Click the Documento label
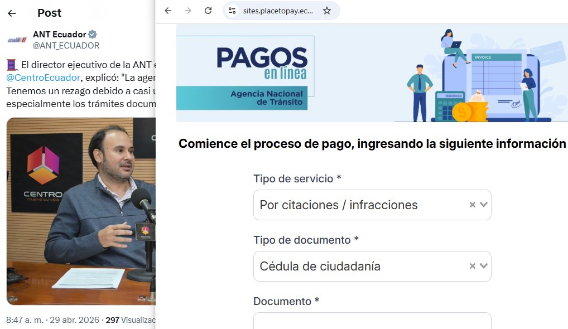This screenshot has height=329, width=568. 286,301
